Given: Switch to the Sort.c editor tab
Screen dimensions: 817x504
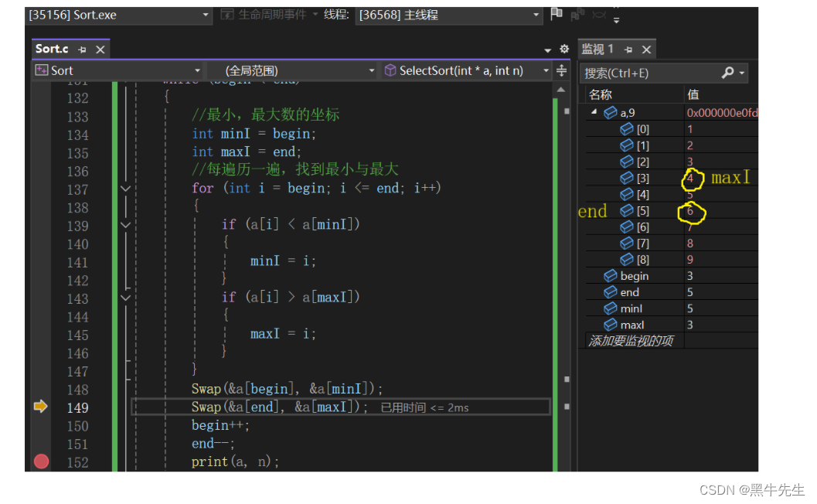Looking at the screenshot, I should pyautogui.click(x=52, y=49).
